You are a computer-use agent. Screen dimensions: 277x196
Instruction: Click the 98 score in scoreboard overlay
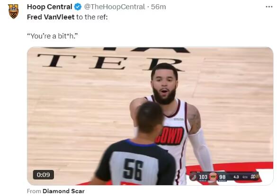222,177
